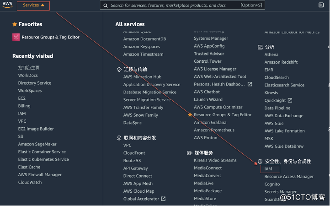
Task: Open AWS App Mesh
Action: pyautogui.click(x=138, y=184)
